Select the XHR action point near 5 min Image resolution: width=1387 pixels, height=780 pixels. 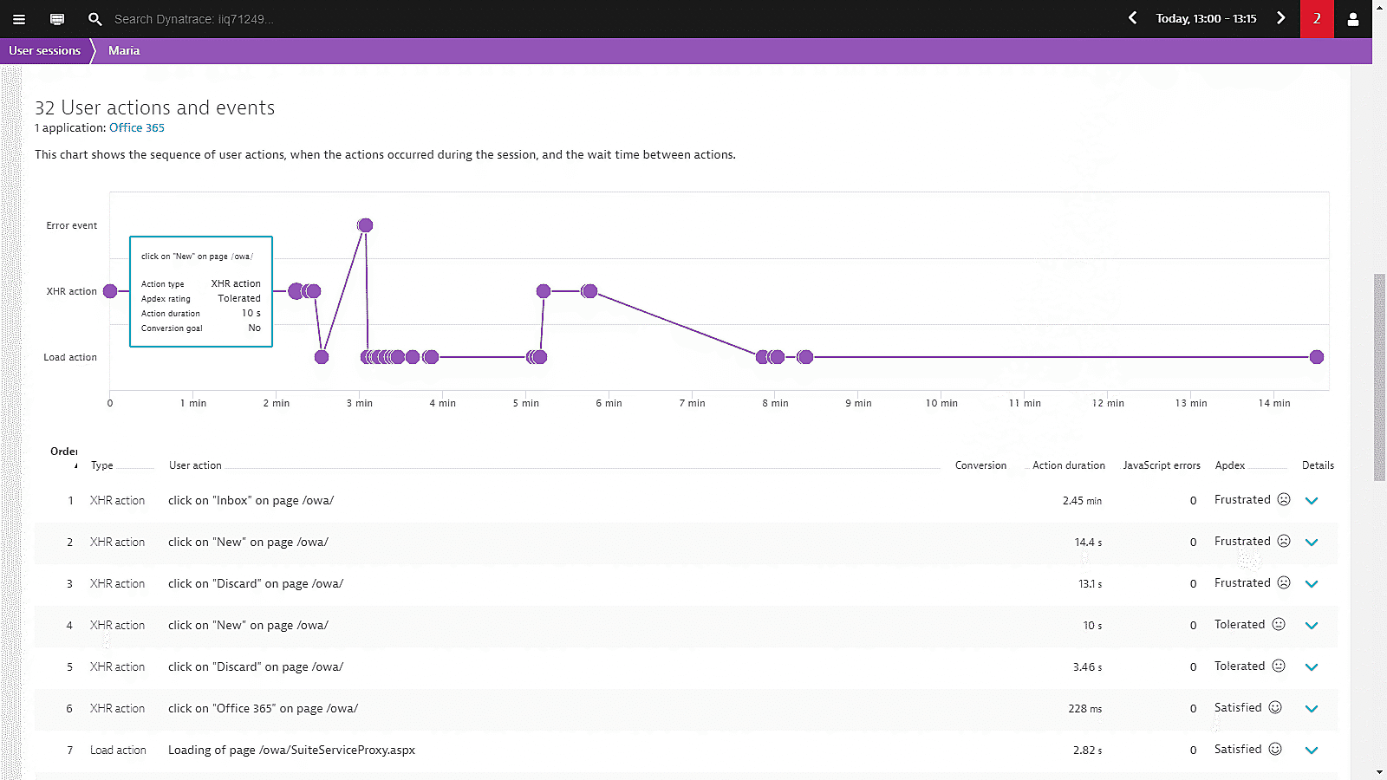pyautogui.click(x=544, y=291)
